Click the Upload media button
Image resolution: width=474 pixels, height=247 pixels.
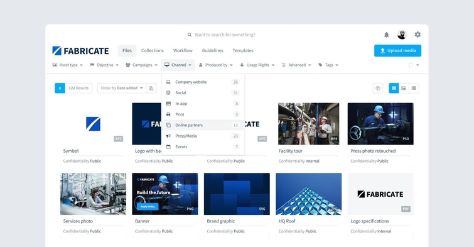point(397,50)
